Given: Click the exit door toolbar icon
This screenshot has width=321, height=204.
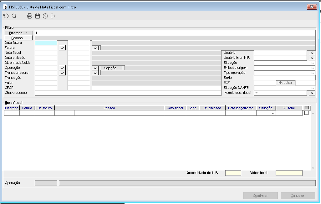Looking at the screenshot, I should pyautogui.click(x=53, y=16).
